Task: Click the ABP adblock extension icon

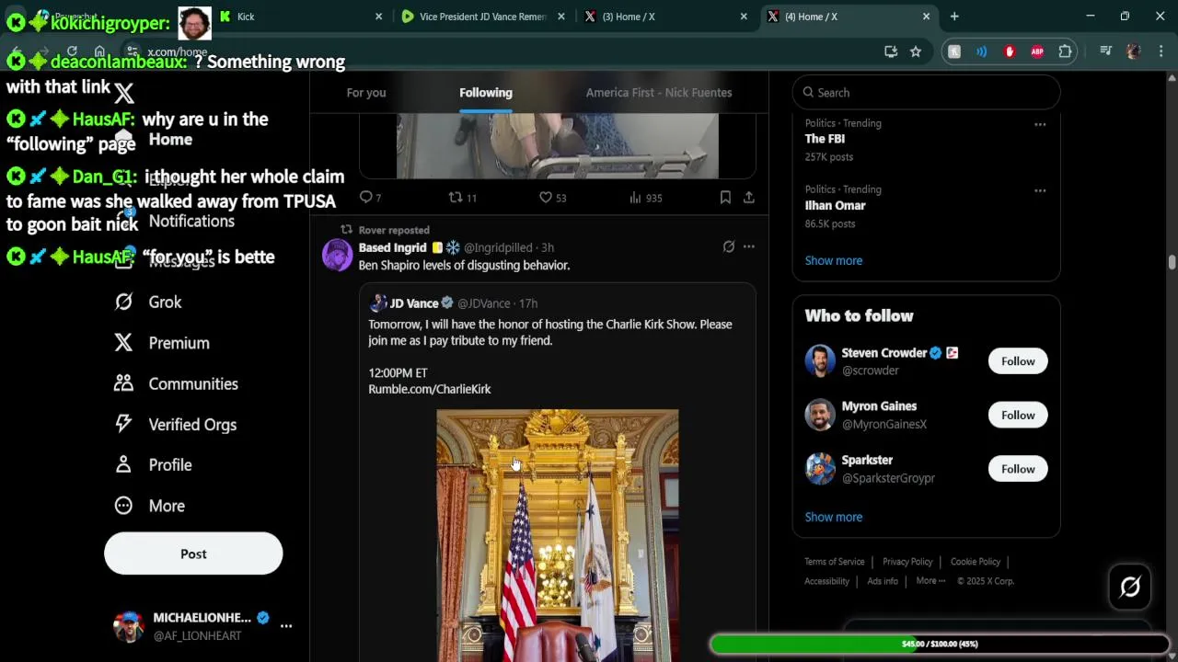Action: point(1037,51)
